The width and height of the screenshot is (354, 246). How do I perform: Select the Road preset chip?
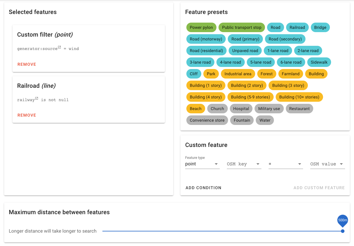pyautogui.click(x=275, y=27)
